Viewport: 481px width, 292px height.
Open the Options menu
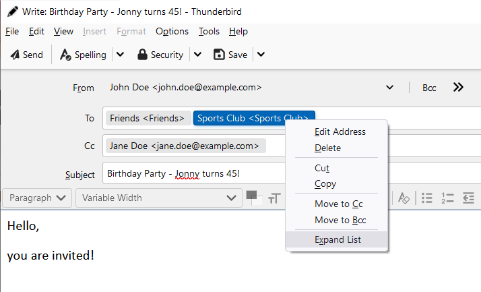pos(172,31)
